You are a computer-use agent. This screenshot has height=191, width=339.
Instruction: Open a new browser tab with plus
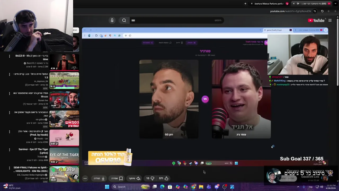245,4
